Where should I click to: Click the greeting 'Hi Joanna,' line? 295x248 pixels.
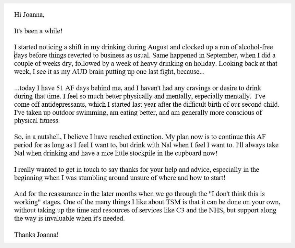click(29, 15)
